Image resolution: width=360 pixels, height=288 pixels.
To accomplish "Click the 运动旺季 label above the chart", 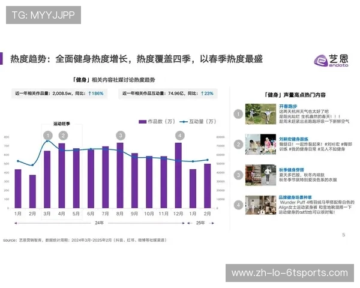I will 62,124.
